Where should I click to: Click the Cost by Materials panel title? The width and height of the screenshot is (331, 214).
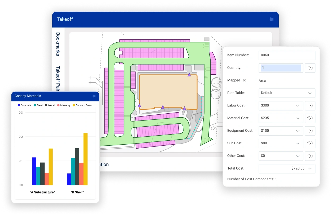click(x=28, y=96)
